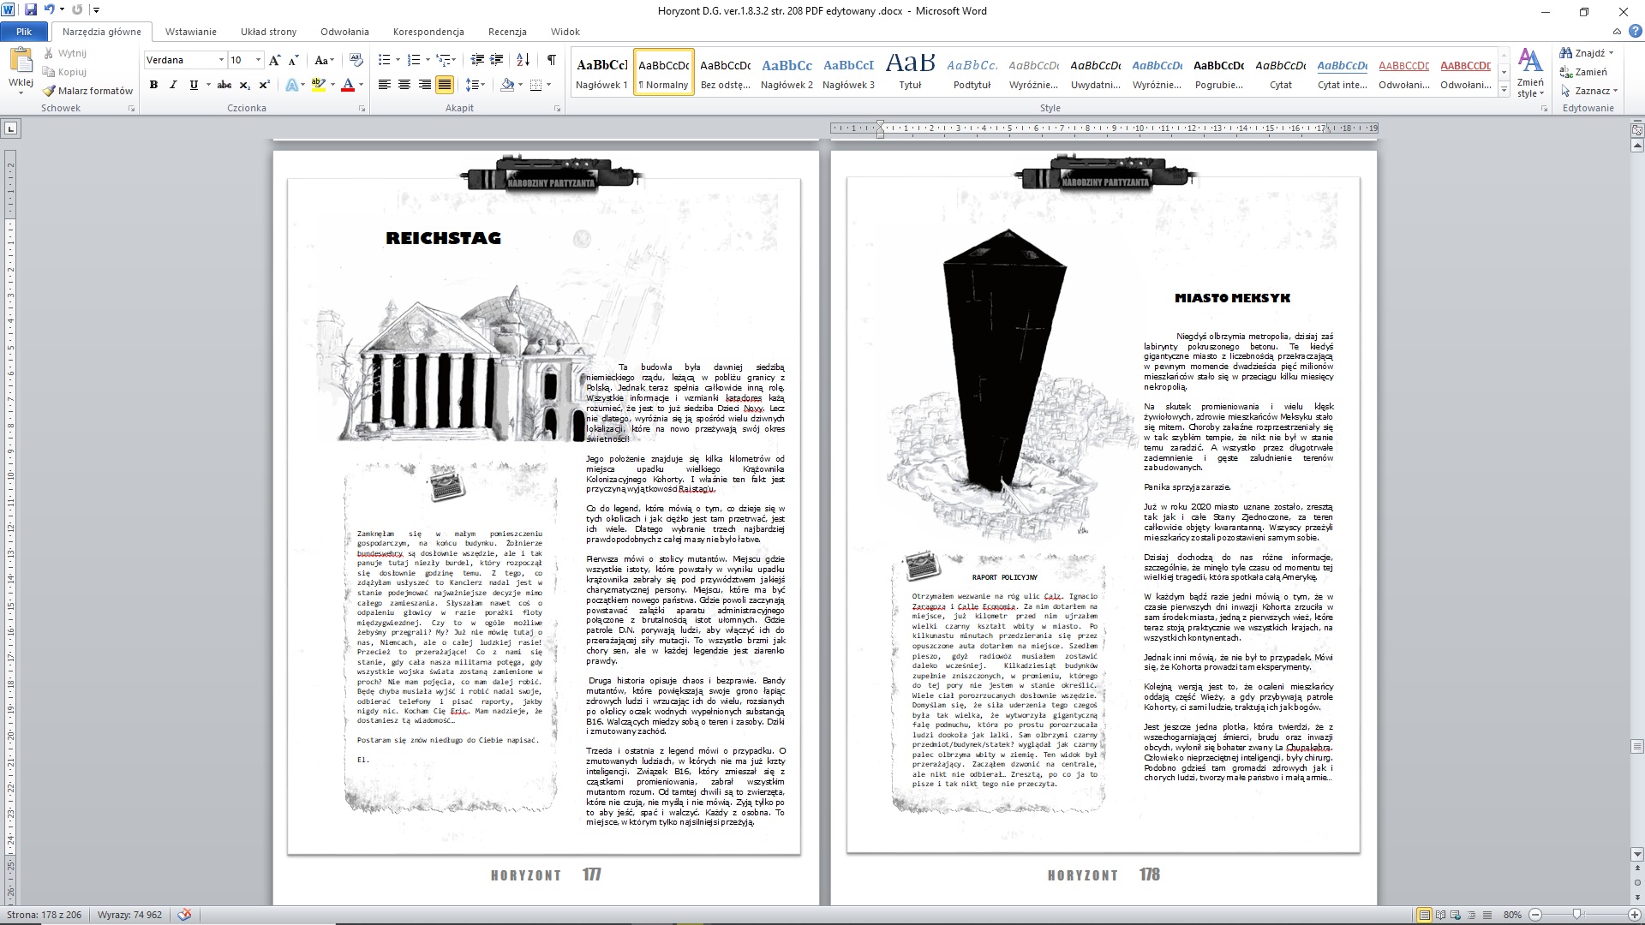The image size is (1645, 925).
Task: Apply the Nagłówek 2 style
Action: [x=787, y=72]
